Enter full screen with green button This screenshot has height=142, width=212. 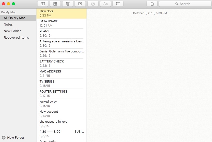tap(13, 4)
